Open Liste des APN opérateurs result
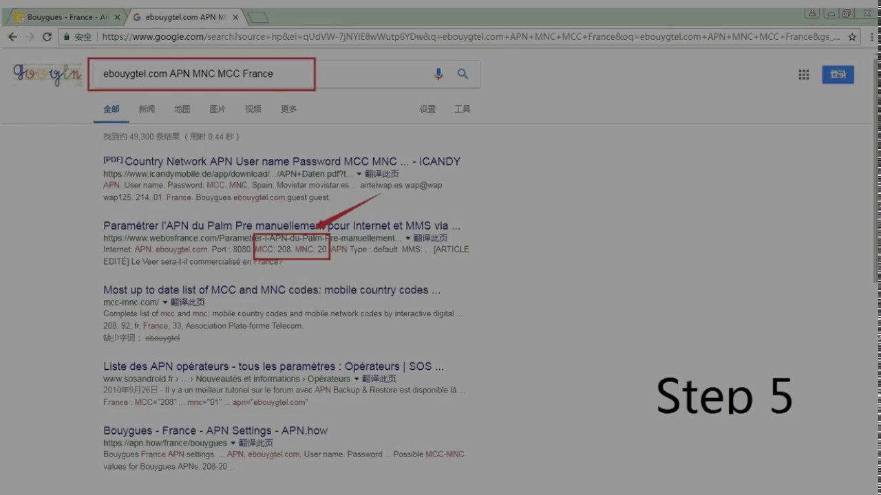 (x=273, y=366)
